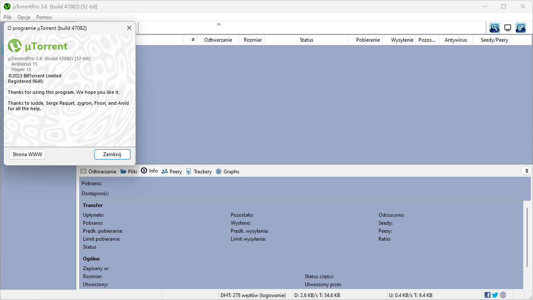Click the "Player 15" line in About dialog
Image resolution: width=533 pixels, height=300 pixels.
(x=21, y=69)
